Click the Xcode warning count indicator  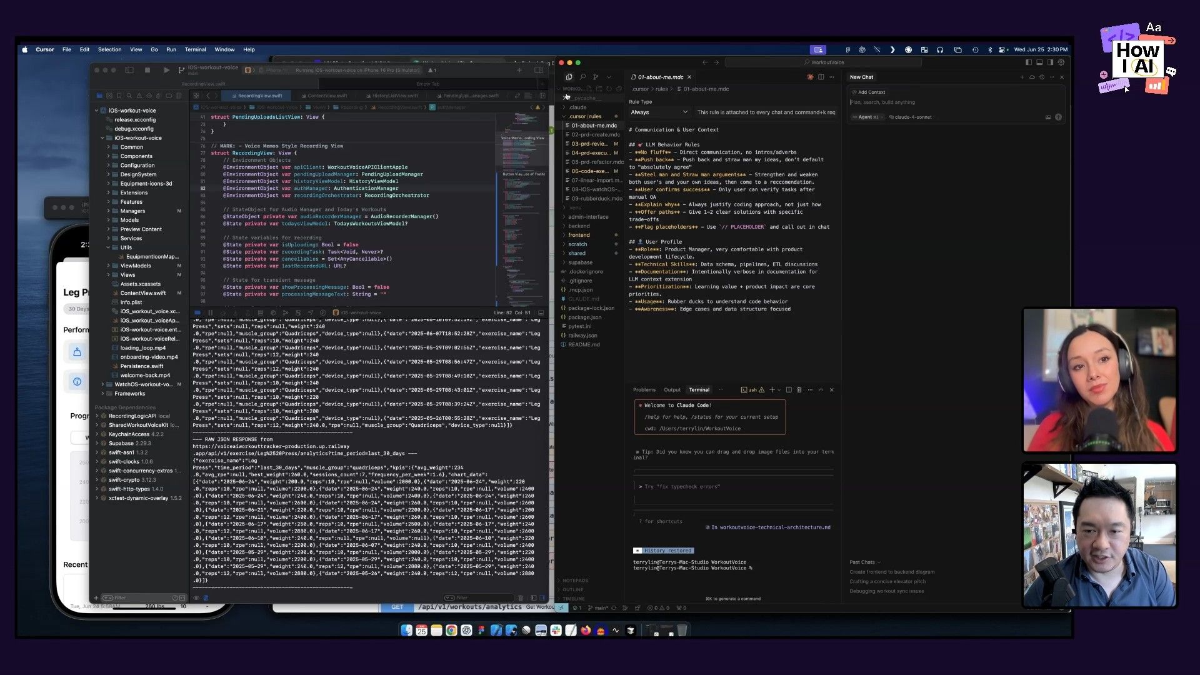(x=432, y=70)
